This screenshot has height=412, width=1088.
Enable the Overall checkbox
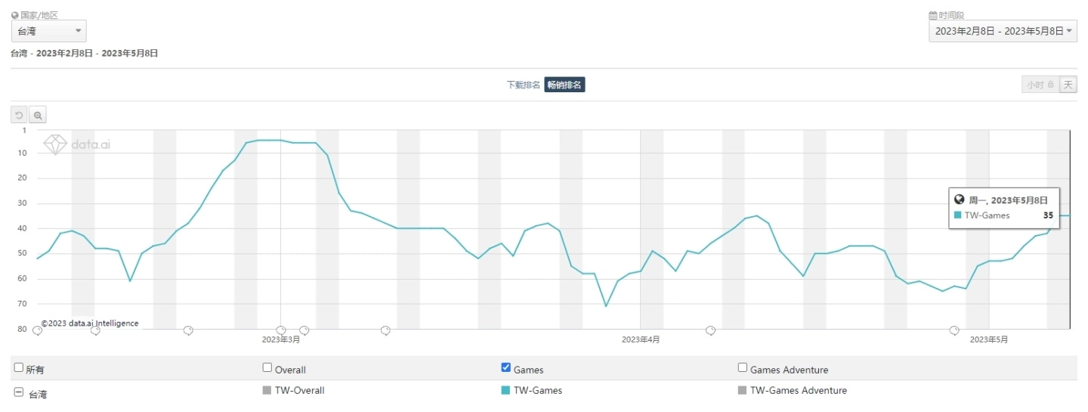(267, 368)
